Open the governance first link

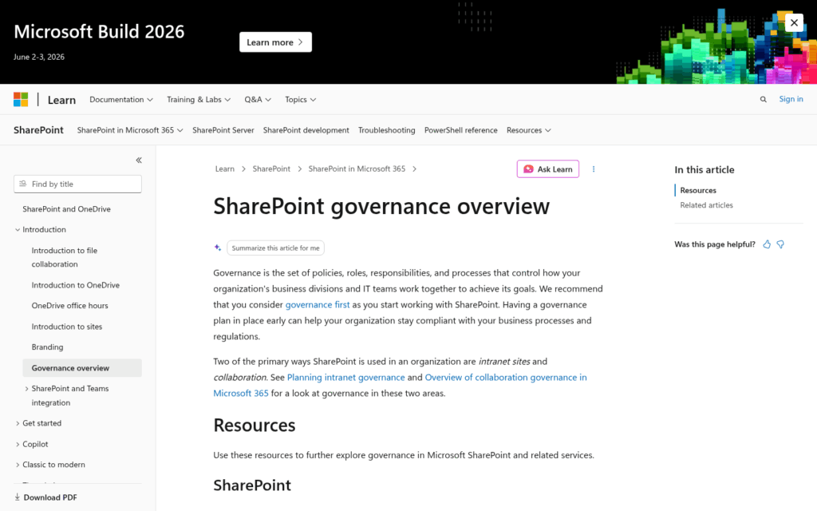[x=318, y=304]
